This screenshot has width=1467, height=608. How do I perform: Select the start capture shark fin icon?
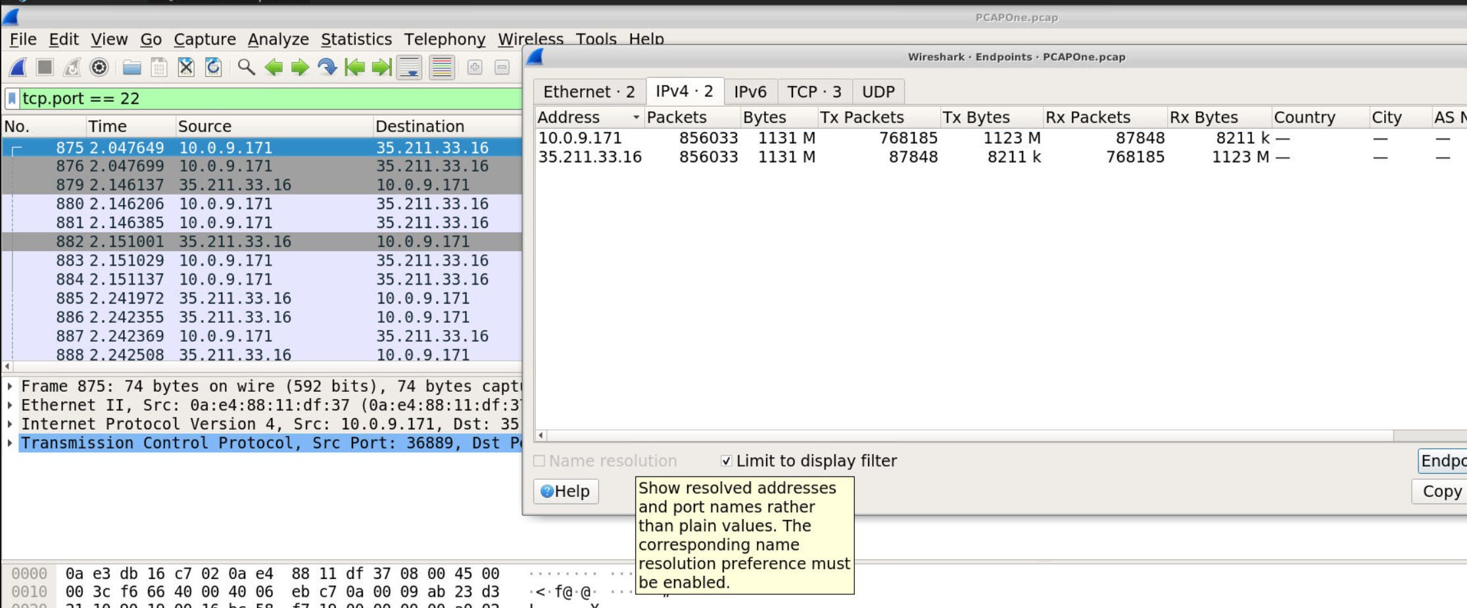tap(18, 66)
